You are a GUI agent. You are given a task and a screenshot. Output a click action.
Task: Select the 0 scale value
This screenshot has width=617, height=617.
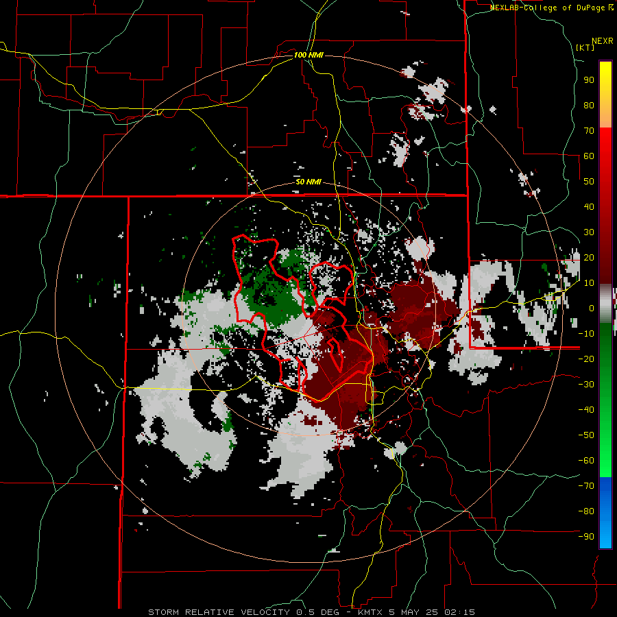pos(592,308)
